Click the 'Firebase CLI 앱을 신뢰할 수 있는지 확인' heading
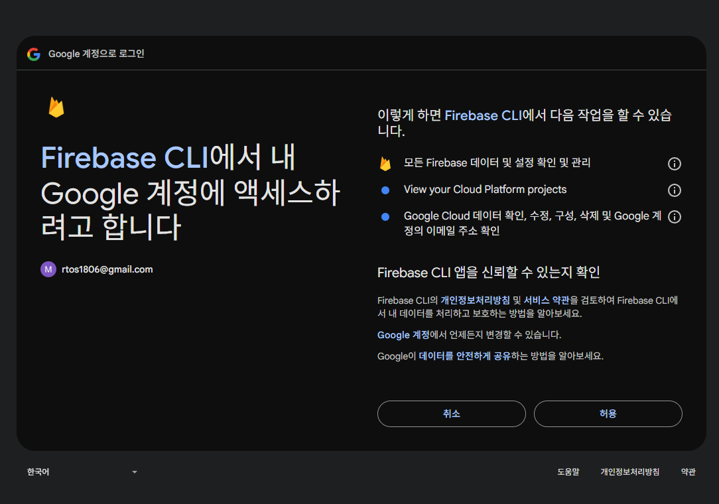Image resolution: width=719 pixels, height=504 pixels. tap(489, 273)
